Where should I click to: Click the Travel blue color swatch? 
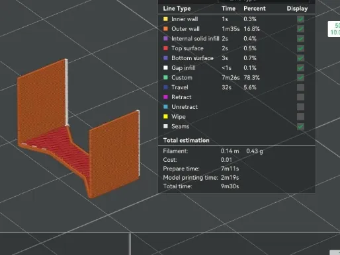coord(165,87)
